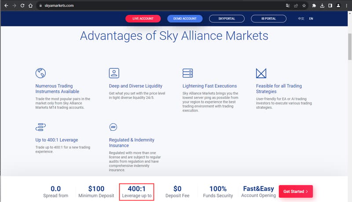Select the Regulated & Indemnity Insurance heading
Screen dimensions: 352x202
coord(132,143)
